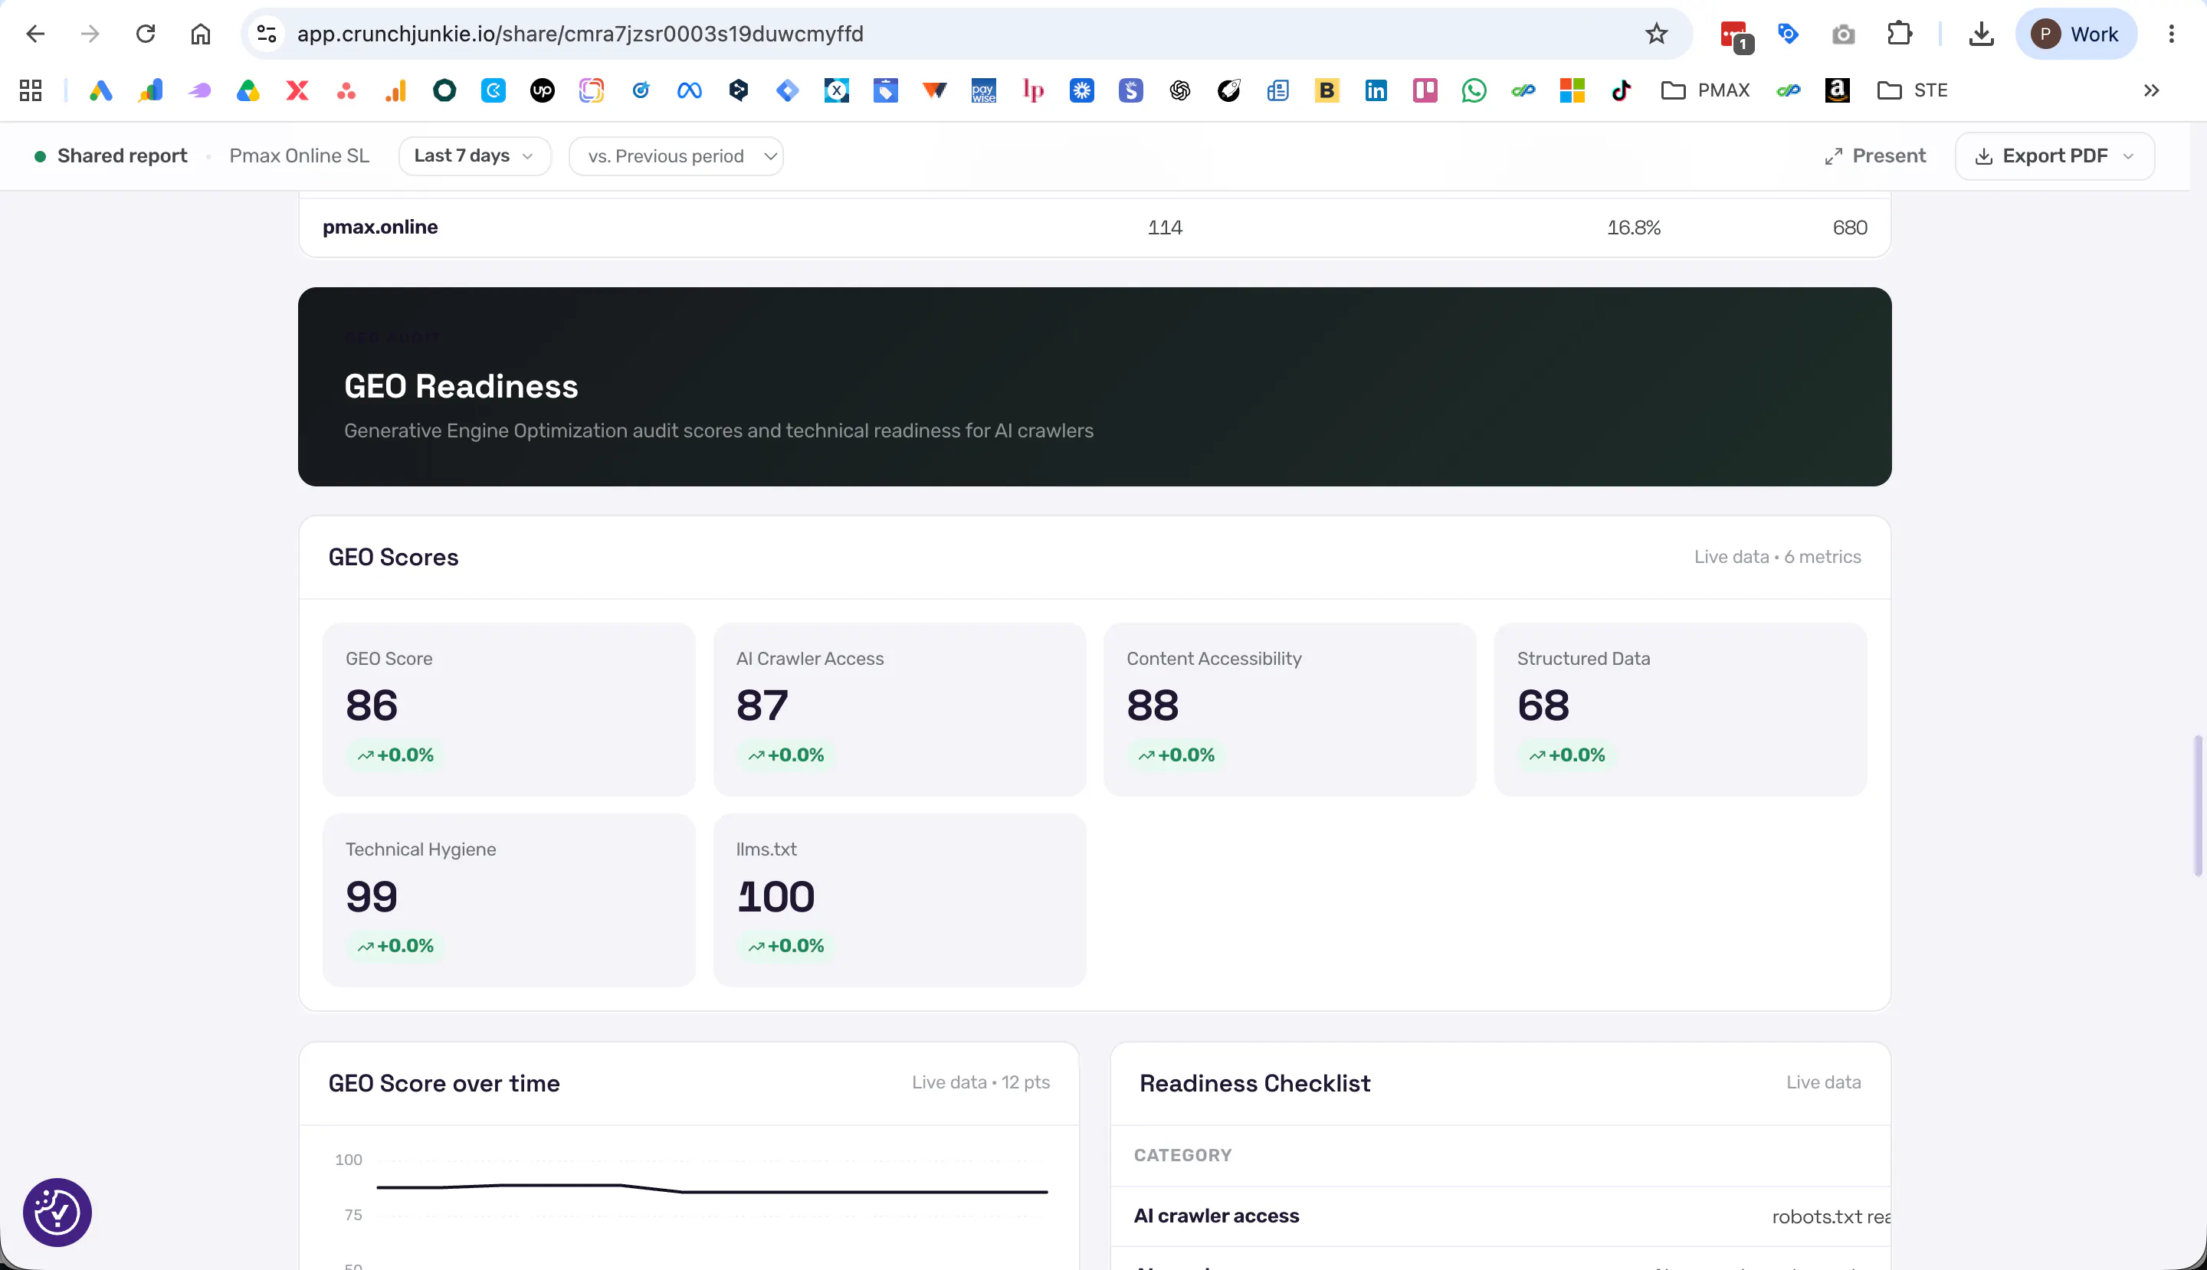Expand the Last 7 days date range dropdown

pos(474,156)
